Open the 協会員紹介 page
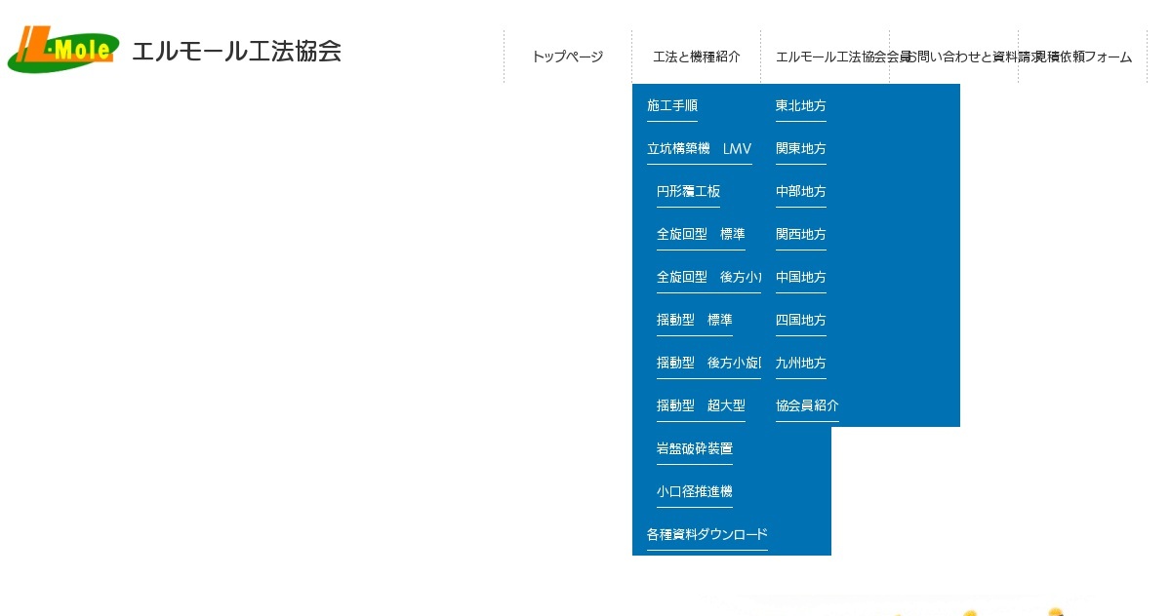This screenshot has height=616, width=1171. click(x=806, y=405)
